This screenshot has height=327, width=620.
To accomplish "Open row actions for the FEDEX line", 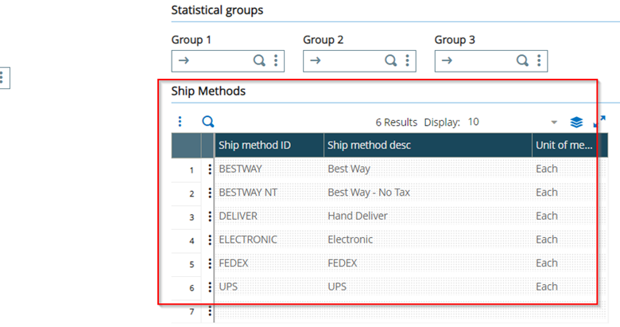I will click(x=210, y=263).
